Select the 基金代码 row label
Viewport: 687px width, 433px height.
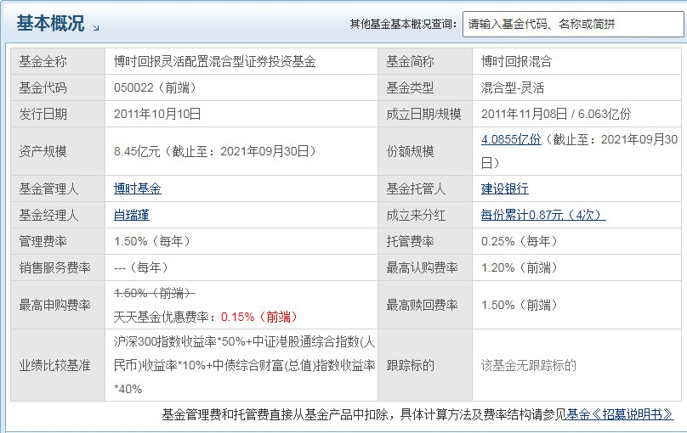click(43, 87)
